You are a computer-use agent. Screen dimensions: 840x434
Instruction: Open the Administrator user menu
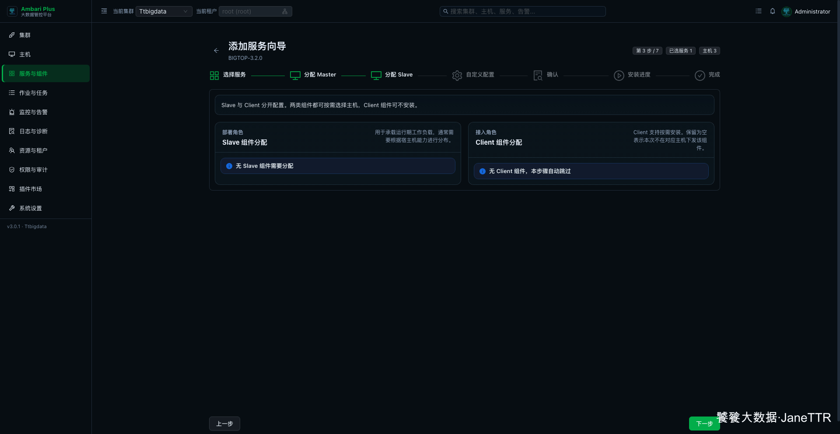[x=812, y=12]
